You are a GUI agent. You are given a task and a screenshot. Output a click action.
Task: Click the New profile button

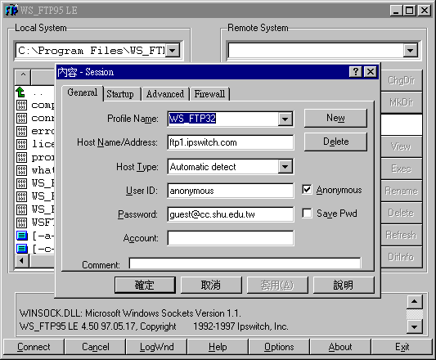point(335,118)
